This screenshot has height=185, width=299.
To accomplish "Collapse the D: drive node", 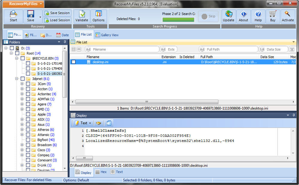I will [6, 48].
